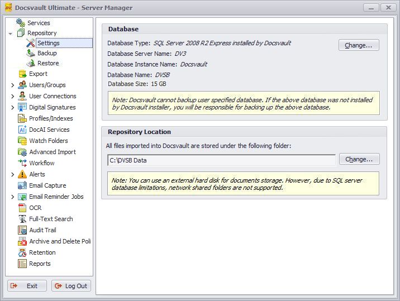
Task: Select the Watch Folders label
Action: point(49,141)
